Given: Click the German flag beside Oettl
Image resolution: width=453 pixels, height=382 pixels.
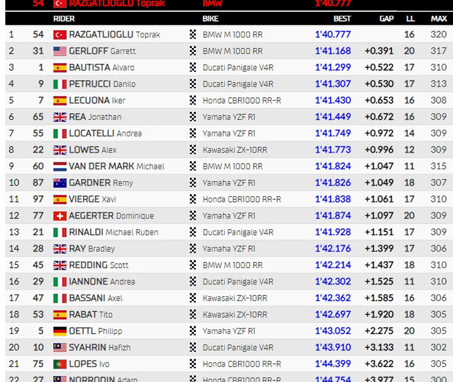Looking at the screenshot, I should pyautogui.click(x=60, y=331).
